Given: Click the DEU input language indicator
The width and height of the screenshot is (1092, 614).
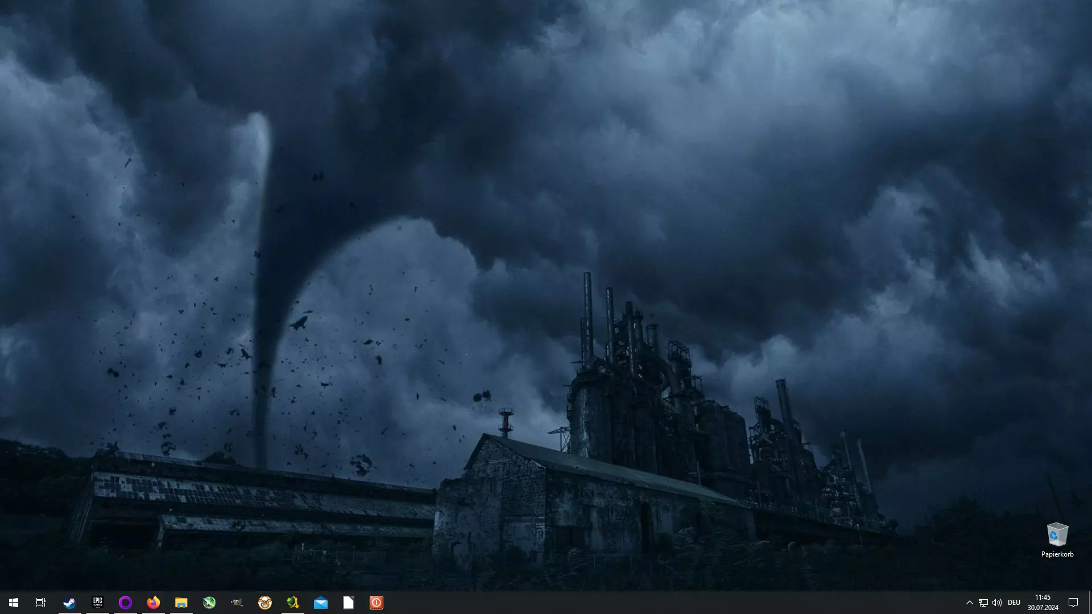Looking at the screenshot, I should click(1014, 603).
